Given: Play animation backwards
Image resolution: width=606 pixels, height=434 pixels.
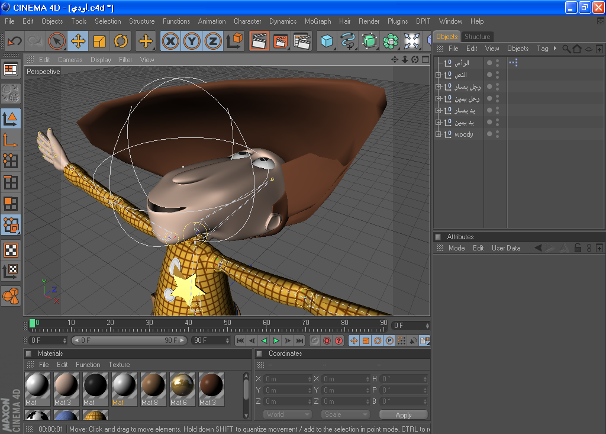Looking at the screenshot, I should tap(264, 340).
